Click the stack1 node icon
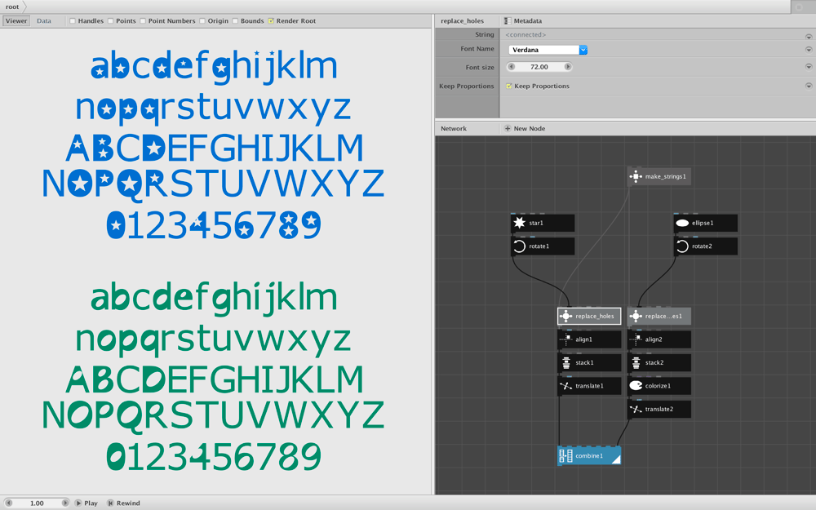The width and height of the screenshot is (816, 510). pos(565,363)
